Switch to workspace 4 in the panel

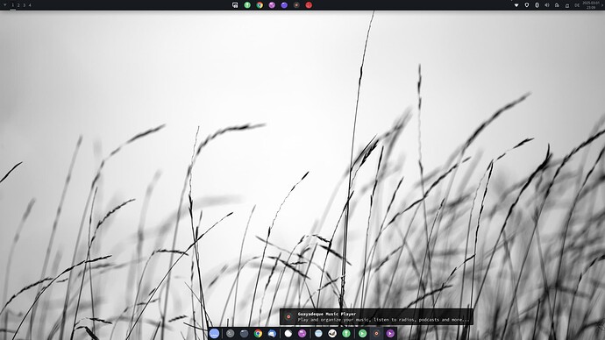(x=30, y=5)
